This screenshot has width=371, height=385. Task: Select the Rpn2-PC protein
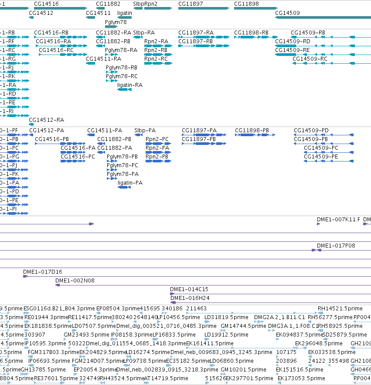click(x=157, y=139)
